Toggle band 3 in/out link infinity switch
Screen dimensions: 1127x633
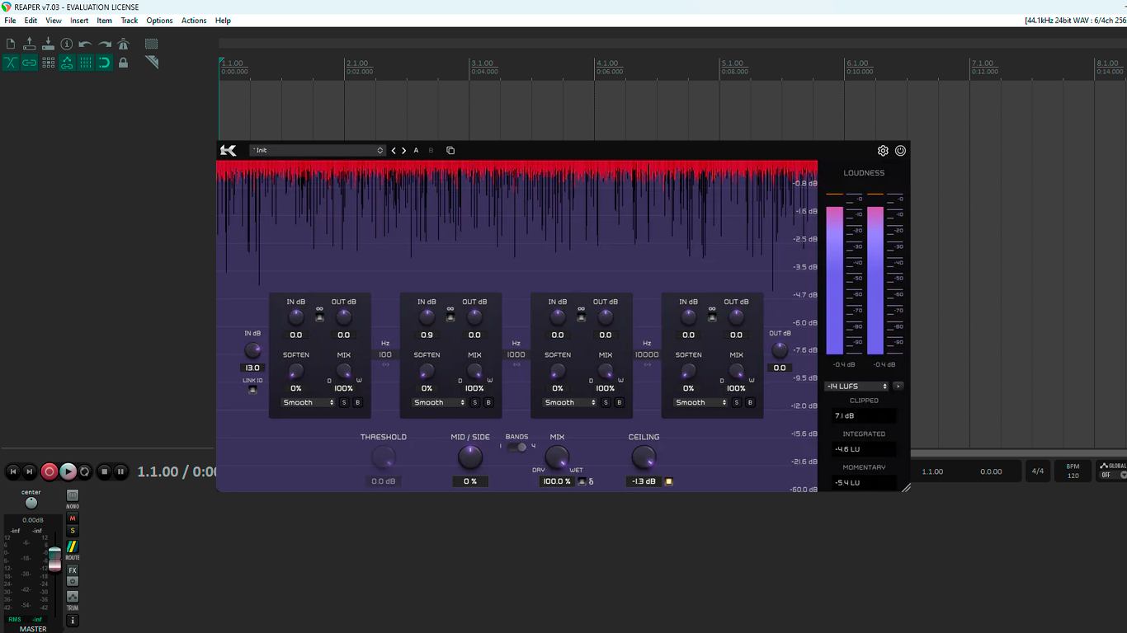[x=581, y=317]
